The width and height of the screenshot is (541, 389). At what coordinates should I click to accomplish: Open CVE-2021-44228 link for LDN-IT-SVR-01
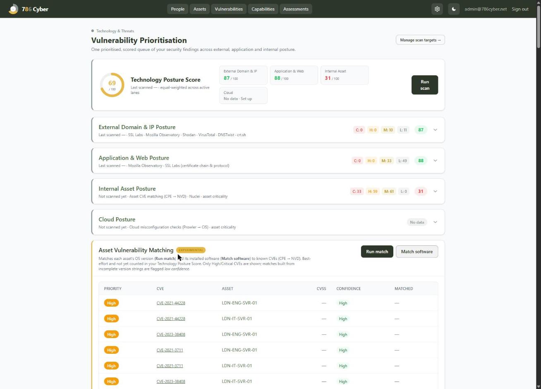coord(171,319)
